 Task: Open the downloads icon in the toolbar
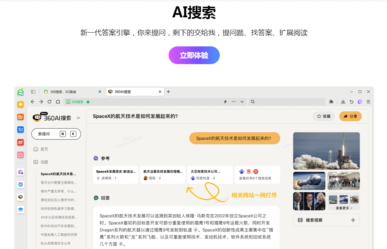(x=343, y=102)
